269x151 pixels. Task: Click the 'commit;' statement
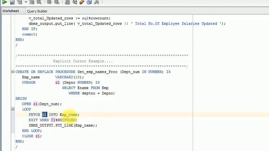click(x=30, y=34)
